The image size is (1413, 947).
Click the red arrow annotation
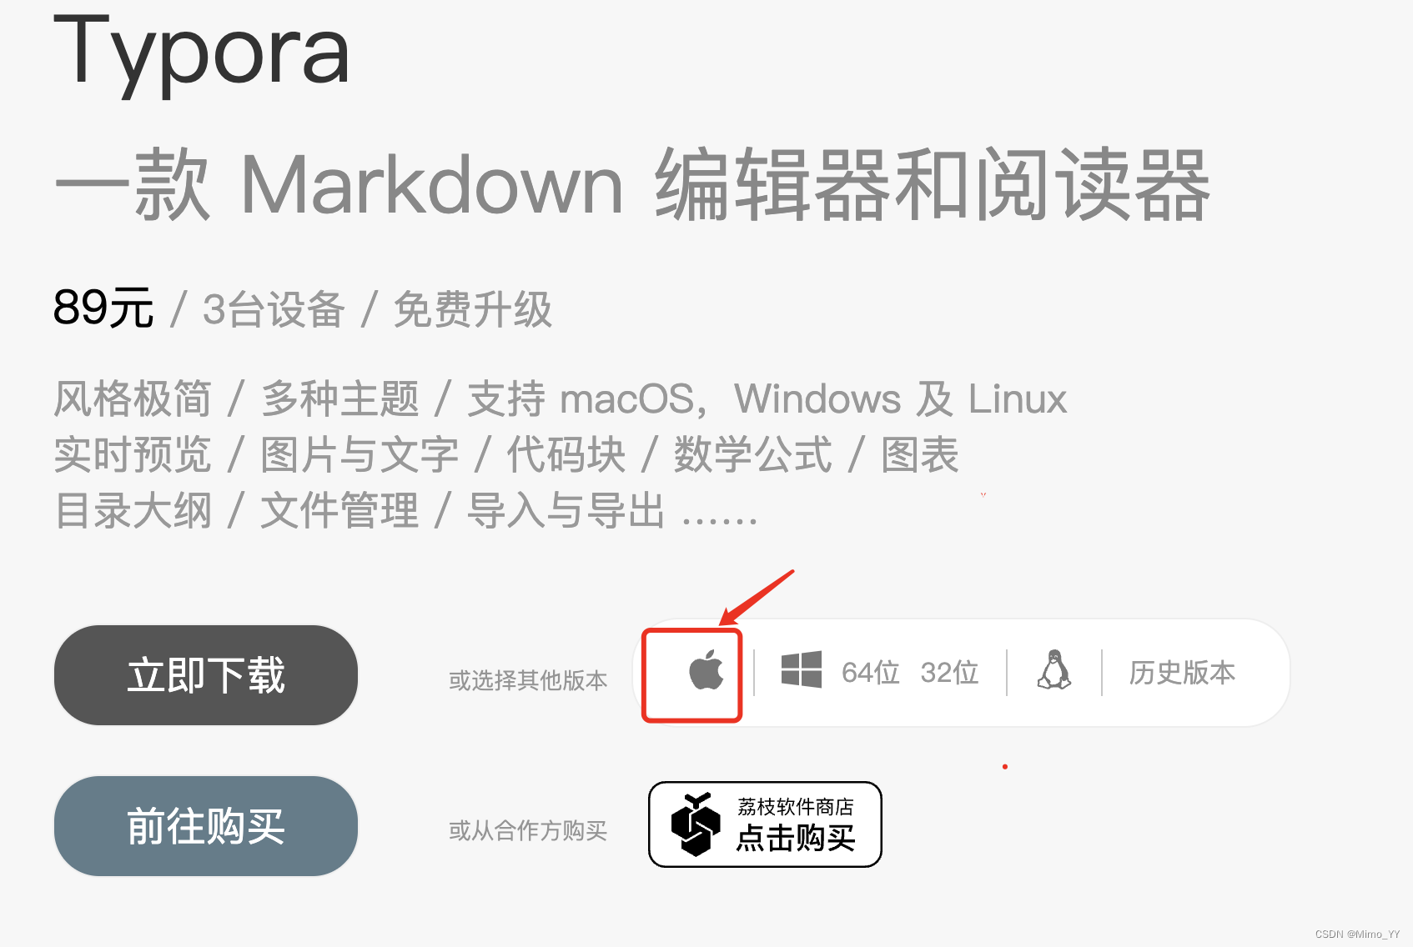tap(757, 598)
